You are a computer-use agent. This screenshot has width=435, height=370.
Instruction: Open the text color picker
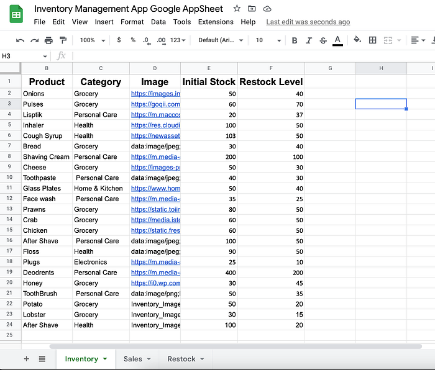(x=337, y=40)
